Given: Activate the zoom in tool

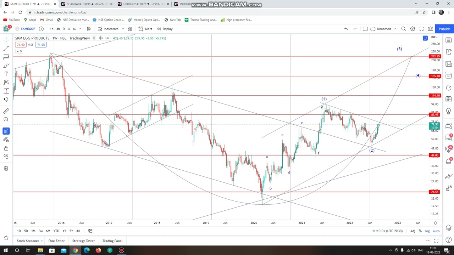Looking at the screenshot, I should coord(6,120).
